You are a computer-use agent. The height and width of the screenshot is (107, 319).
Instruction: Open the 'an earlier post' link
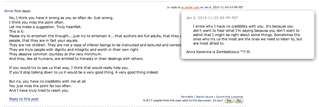point(190,7)
